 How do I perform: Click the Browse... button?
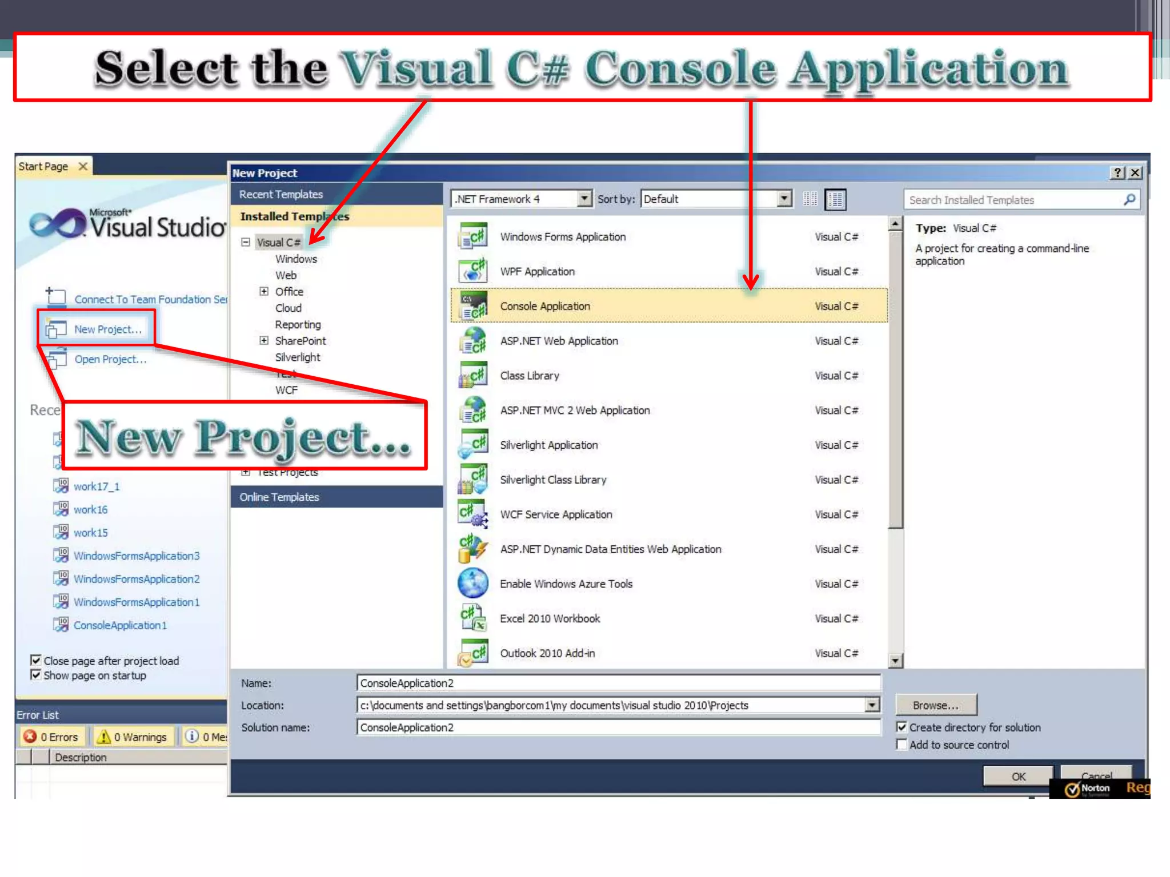click(x=935, y=705)
